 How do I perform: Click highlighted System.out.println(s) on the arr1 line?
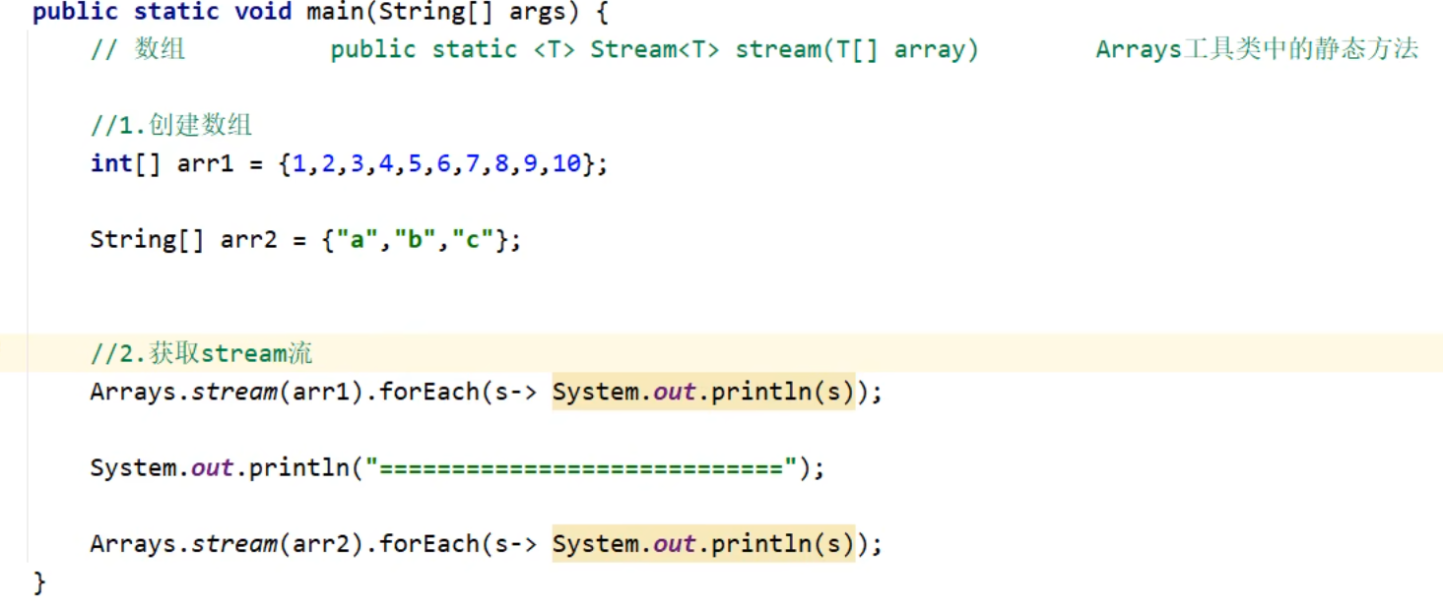[x=703, y=393]
